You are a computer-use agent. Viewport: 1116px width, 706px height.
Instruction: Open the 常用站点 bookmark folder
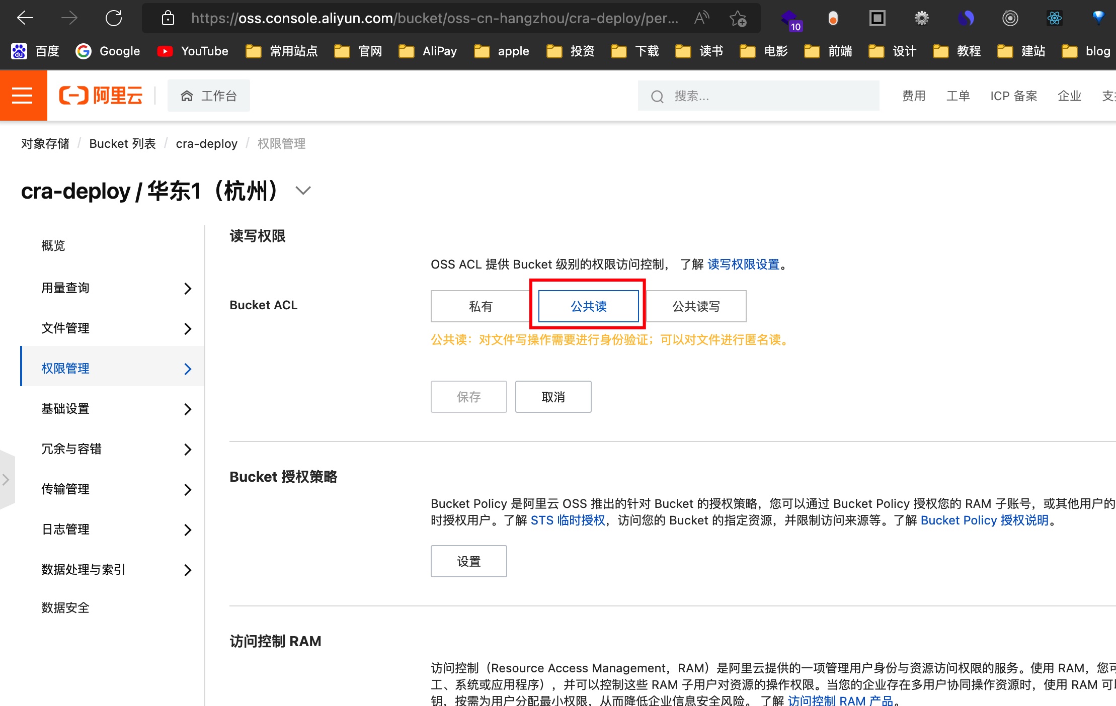(x=282, y=51)
